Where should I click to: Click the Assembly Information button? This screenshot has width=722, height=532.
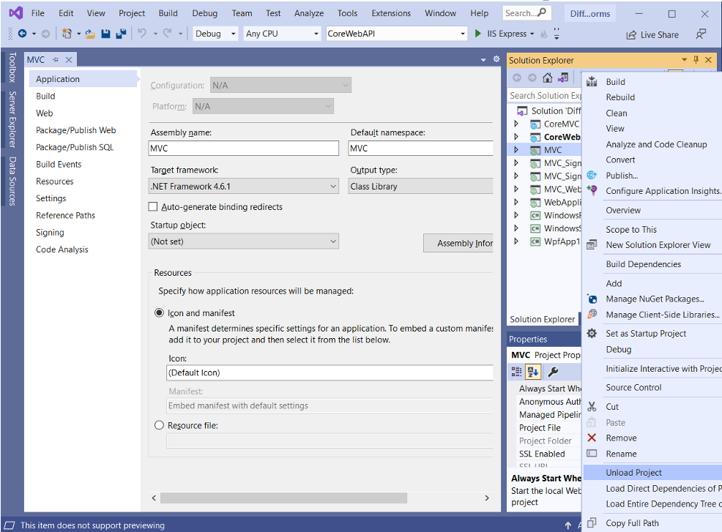click(458, 243)
